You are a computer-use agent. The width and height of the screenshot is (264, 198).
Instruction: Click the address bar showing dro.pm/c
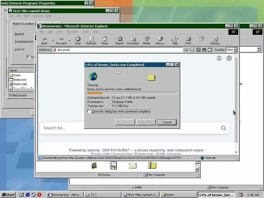point(117,50)
